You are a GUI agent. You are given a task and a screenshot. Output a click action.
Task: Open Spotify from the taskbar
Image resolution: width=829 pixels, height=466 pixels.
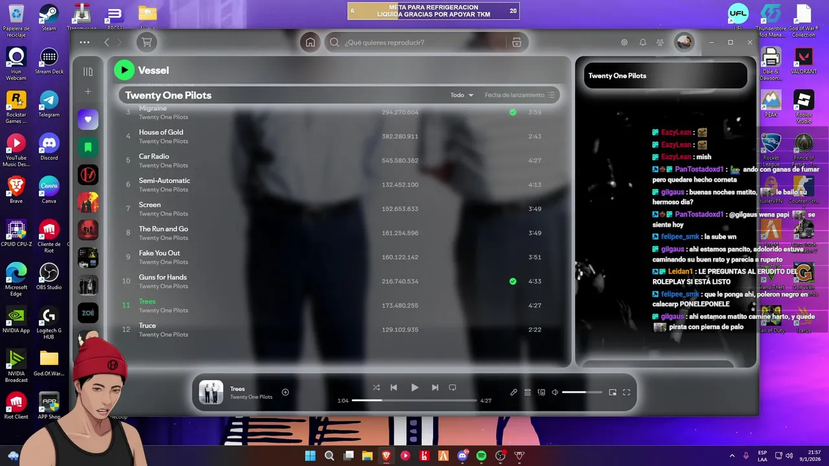(x=481, y=456)
